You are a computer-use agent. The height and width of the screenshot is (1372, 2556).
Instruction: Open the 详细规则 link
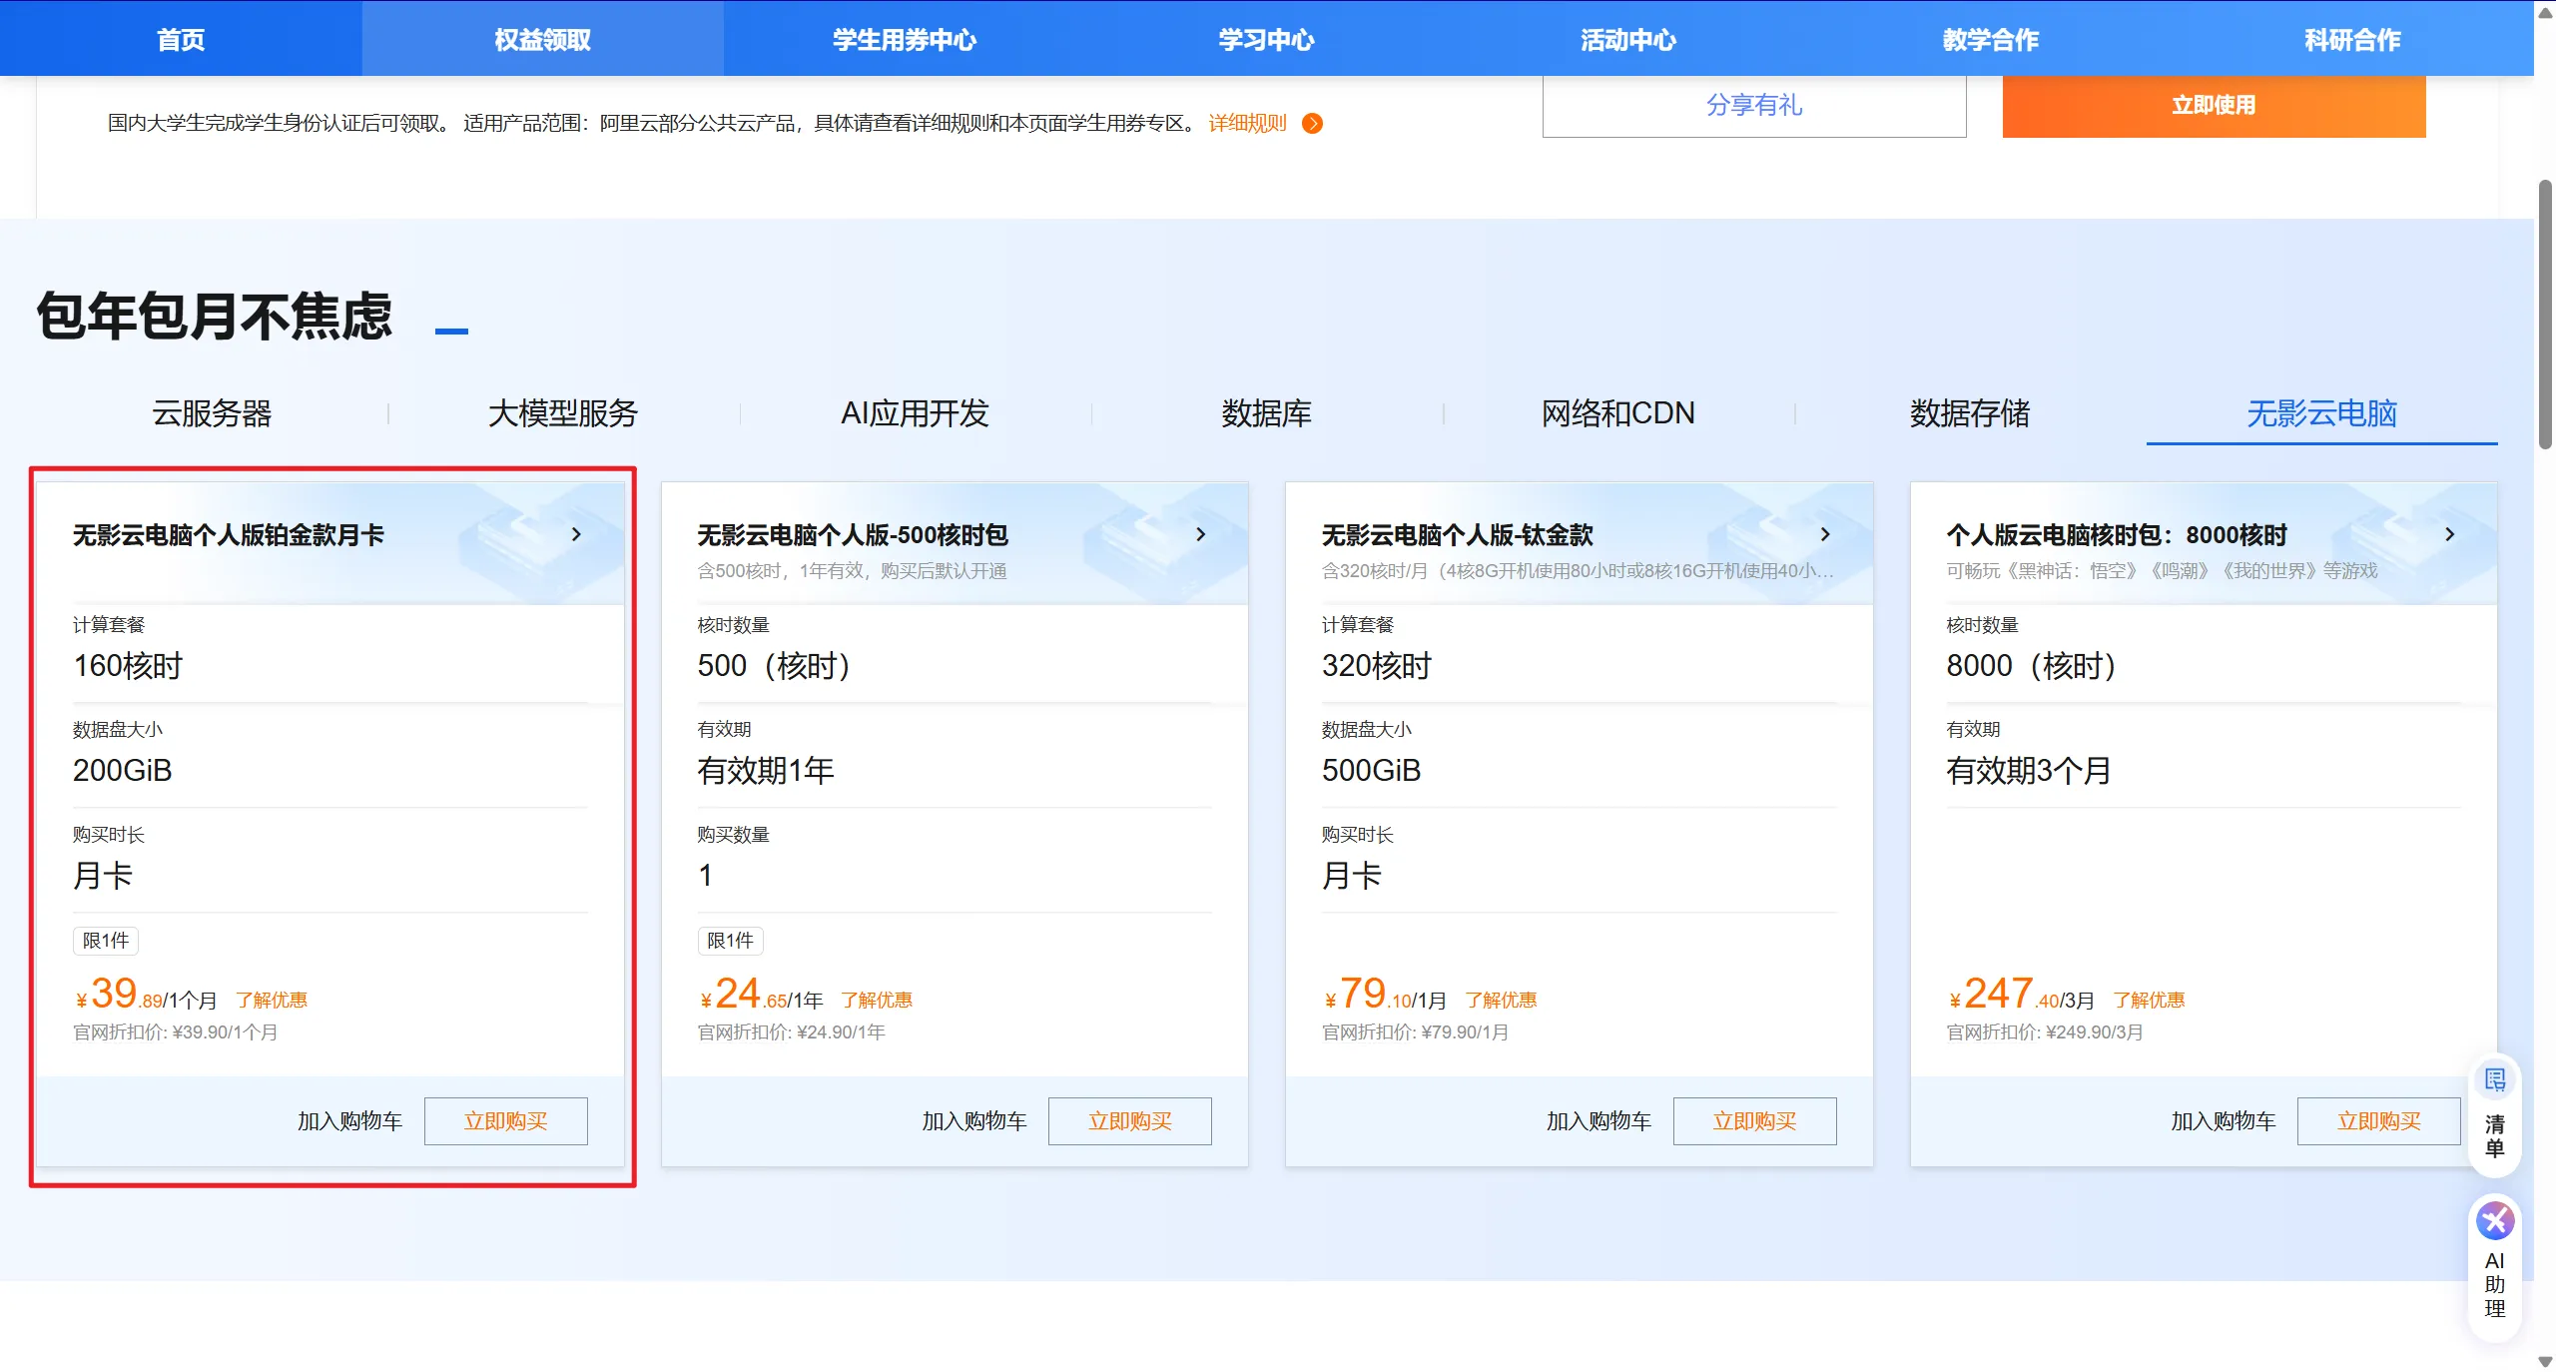1247,124
